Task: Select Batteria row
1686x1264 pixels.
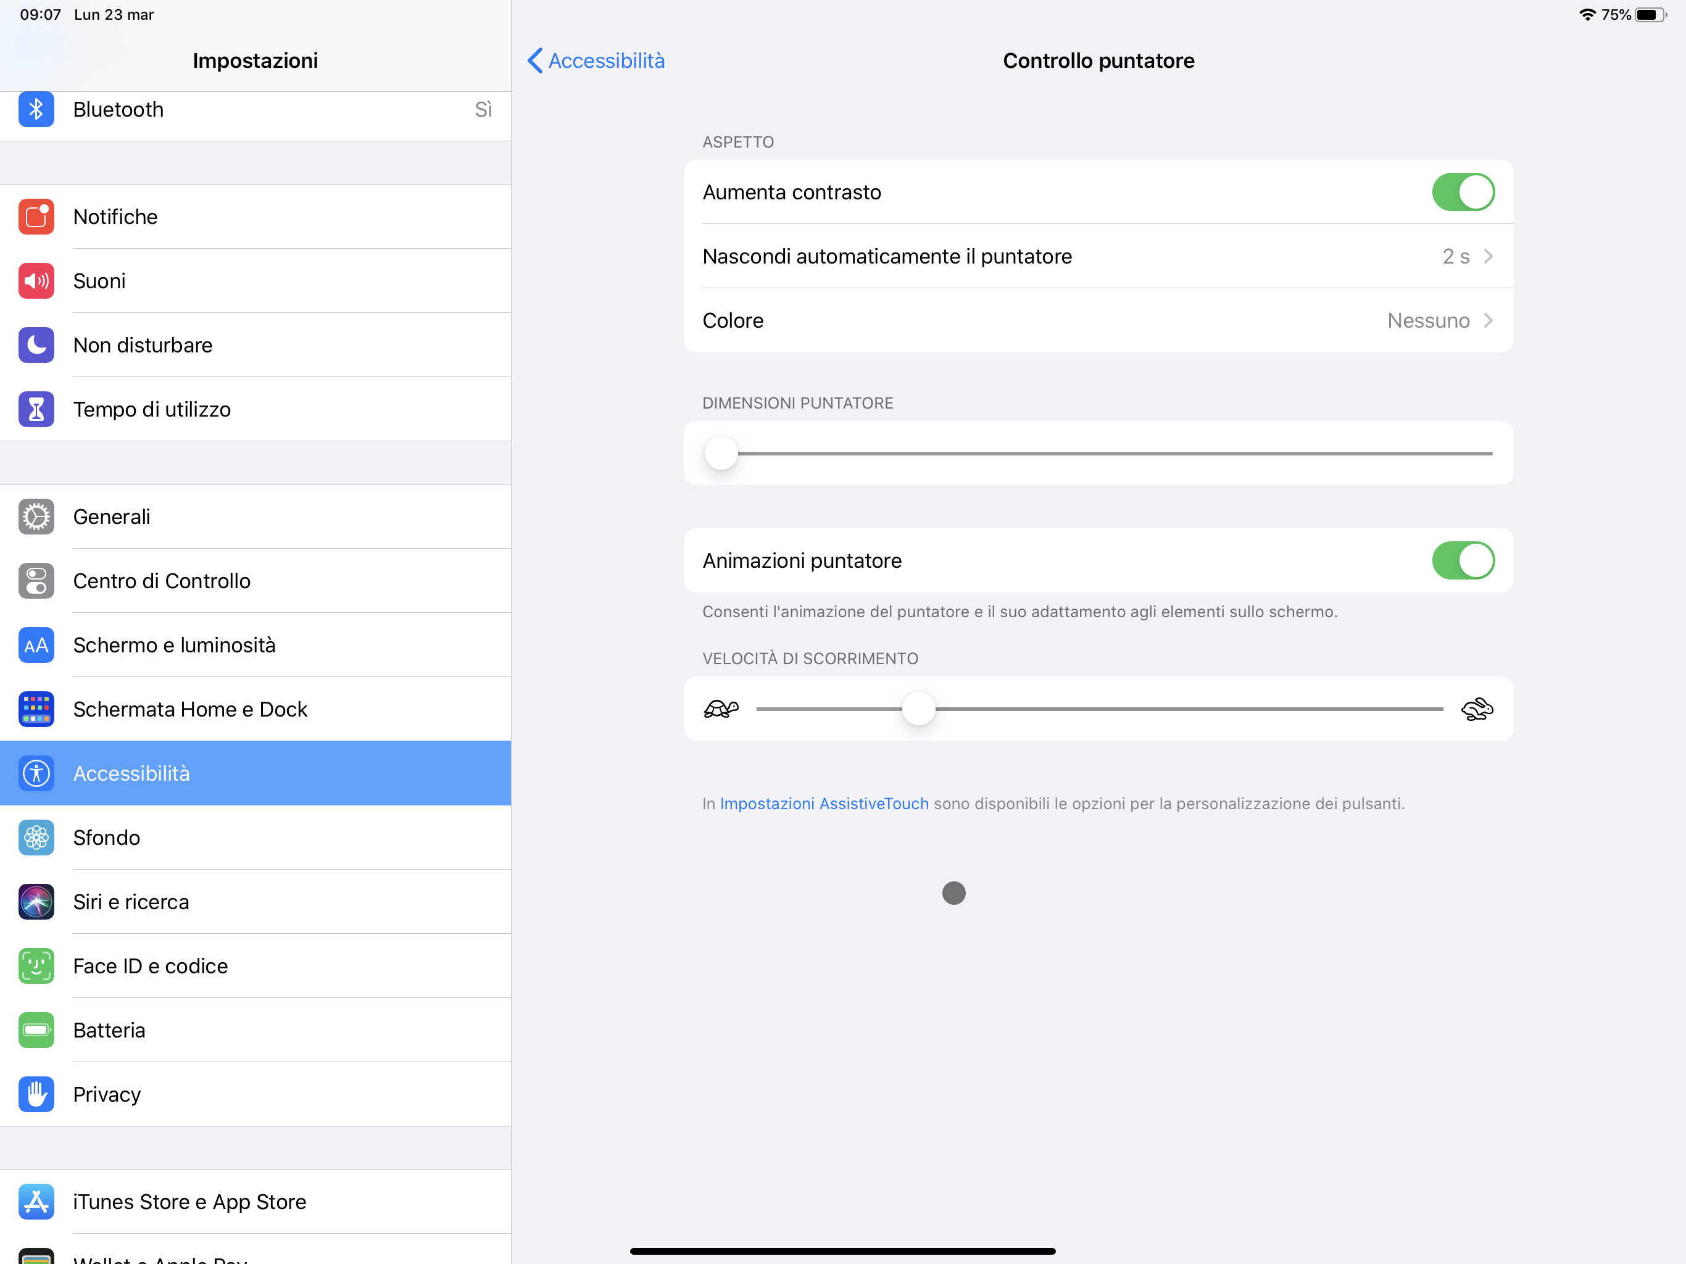Action: point(255,1030)
